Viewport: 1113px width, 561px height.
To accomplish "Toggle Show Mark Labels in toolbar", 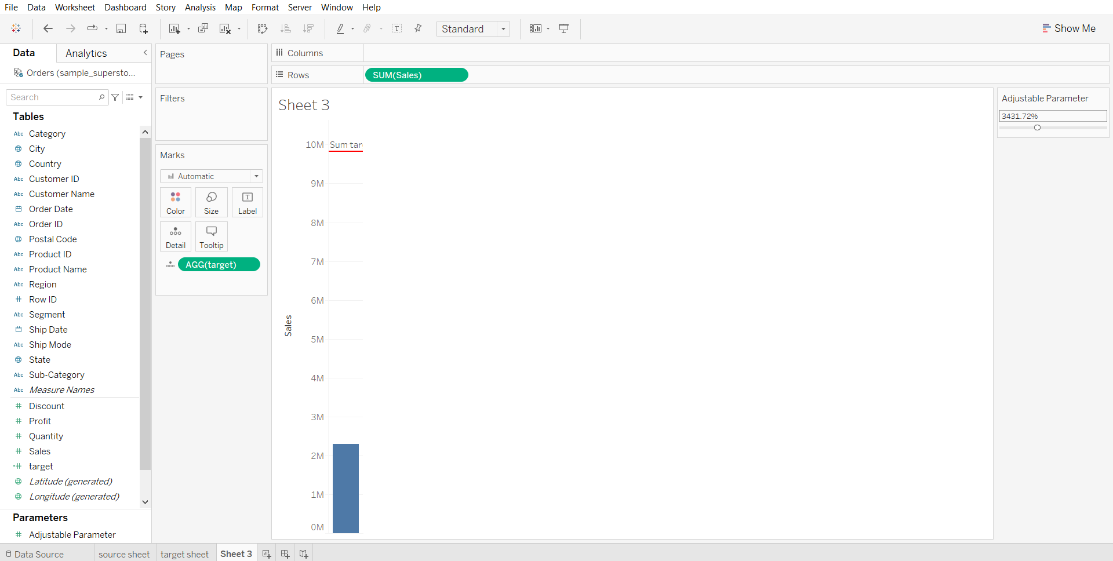I will click(x=397, y=28).
